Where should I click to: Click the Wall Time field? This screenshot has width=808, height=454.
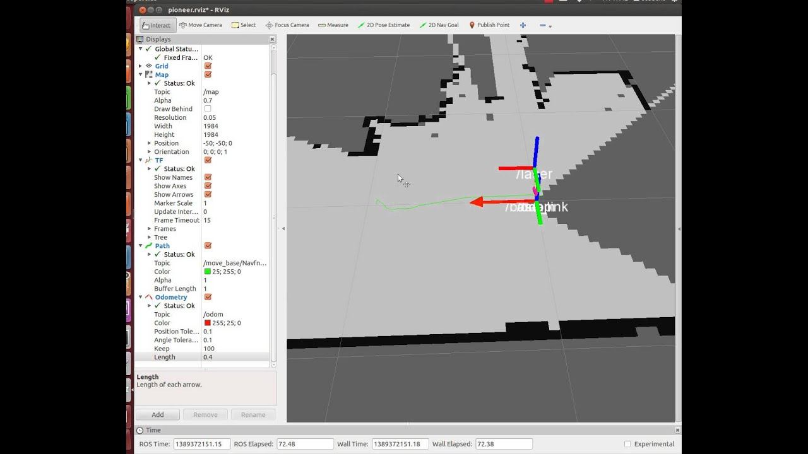tap(400, 444)
